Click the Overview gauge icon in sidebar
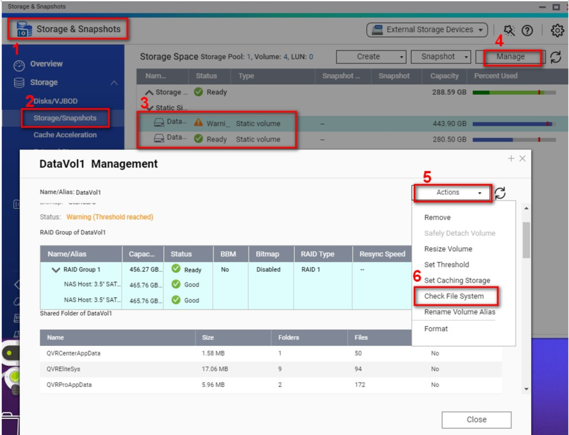This screenshot has height=435, width=569. pos(19,65)
